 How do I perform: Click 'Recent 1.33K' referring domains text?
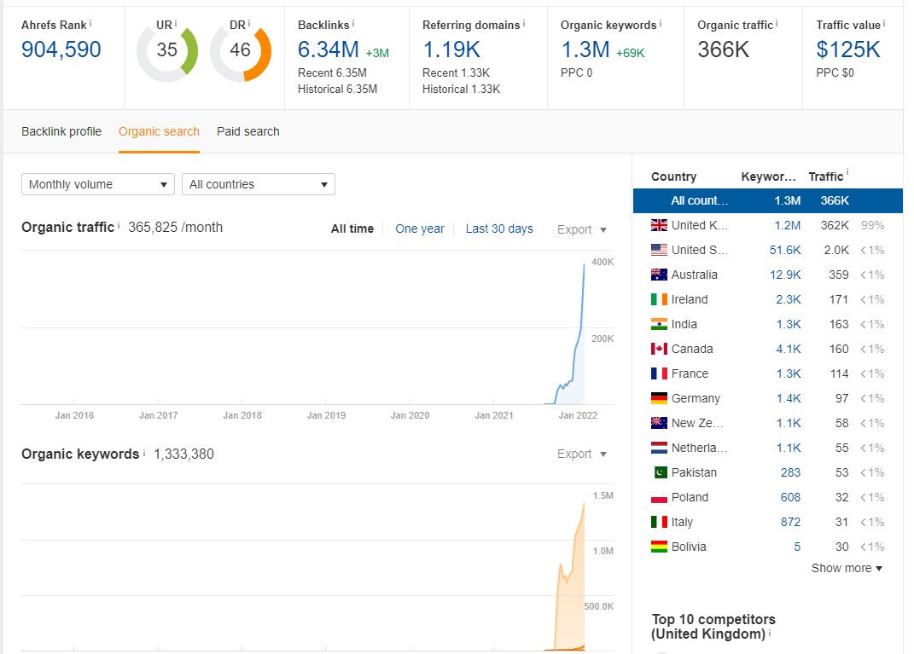coord(456,72)
